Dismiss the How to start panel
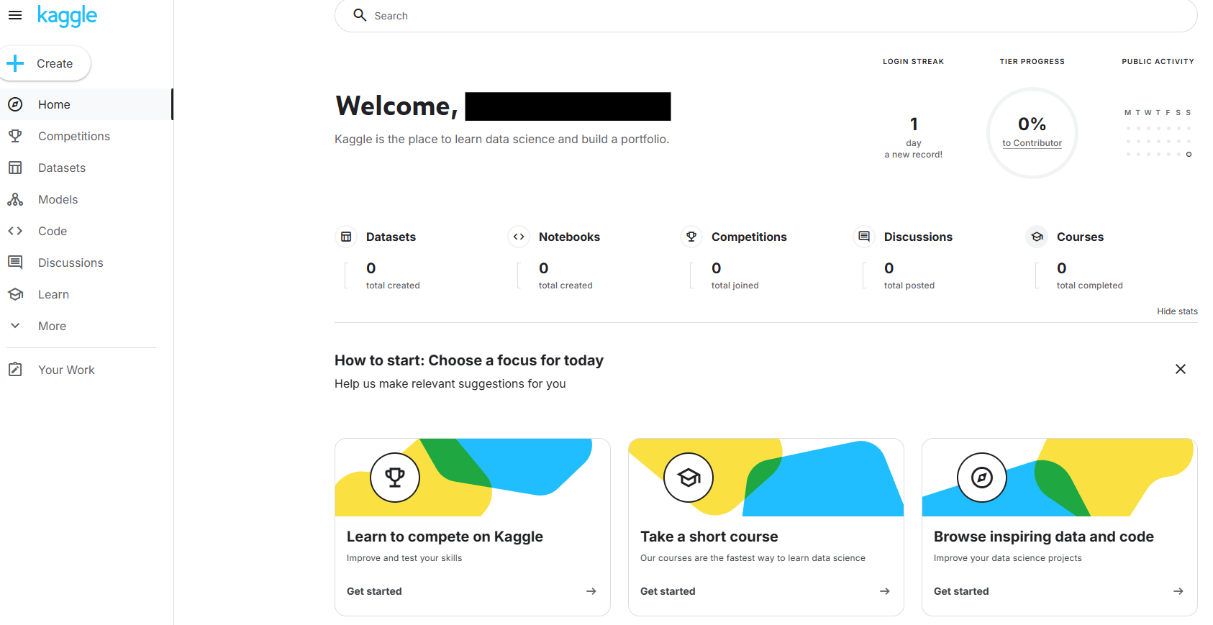1213x625 pixels. 1180,369
